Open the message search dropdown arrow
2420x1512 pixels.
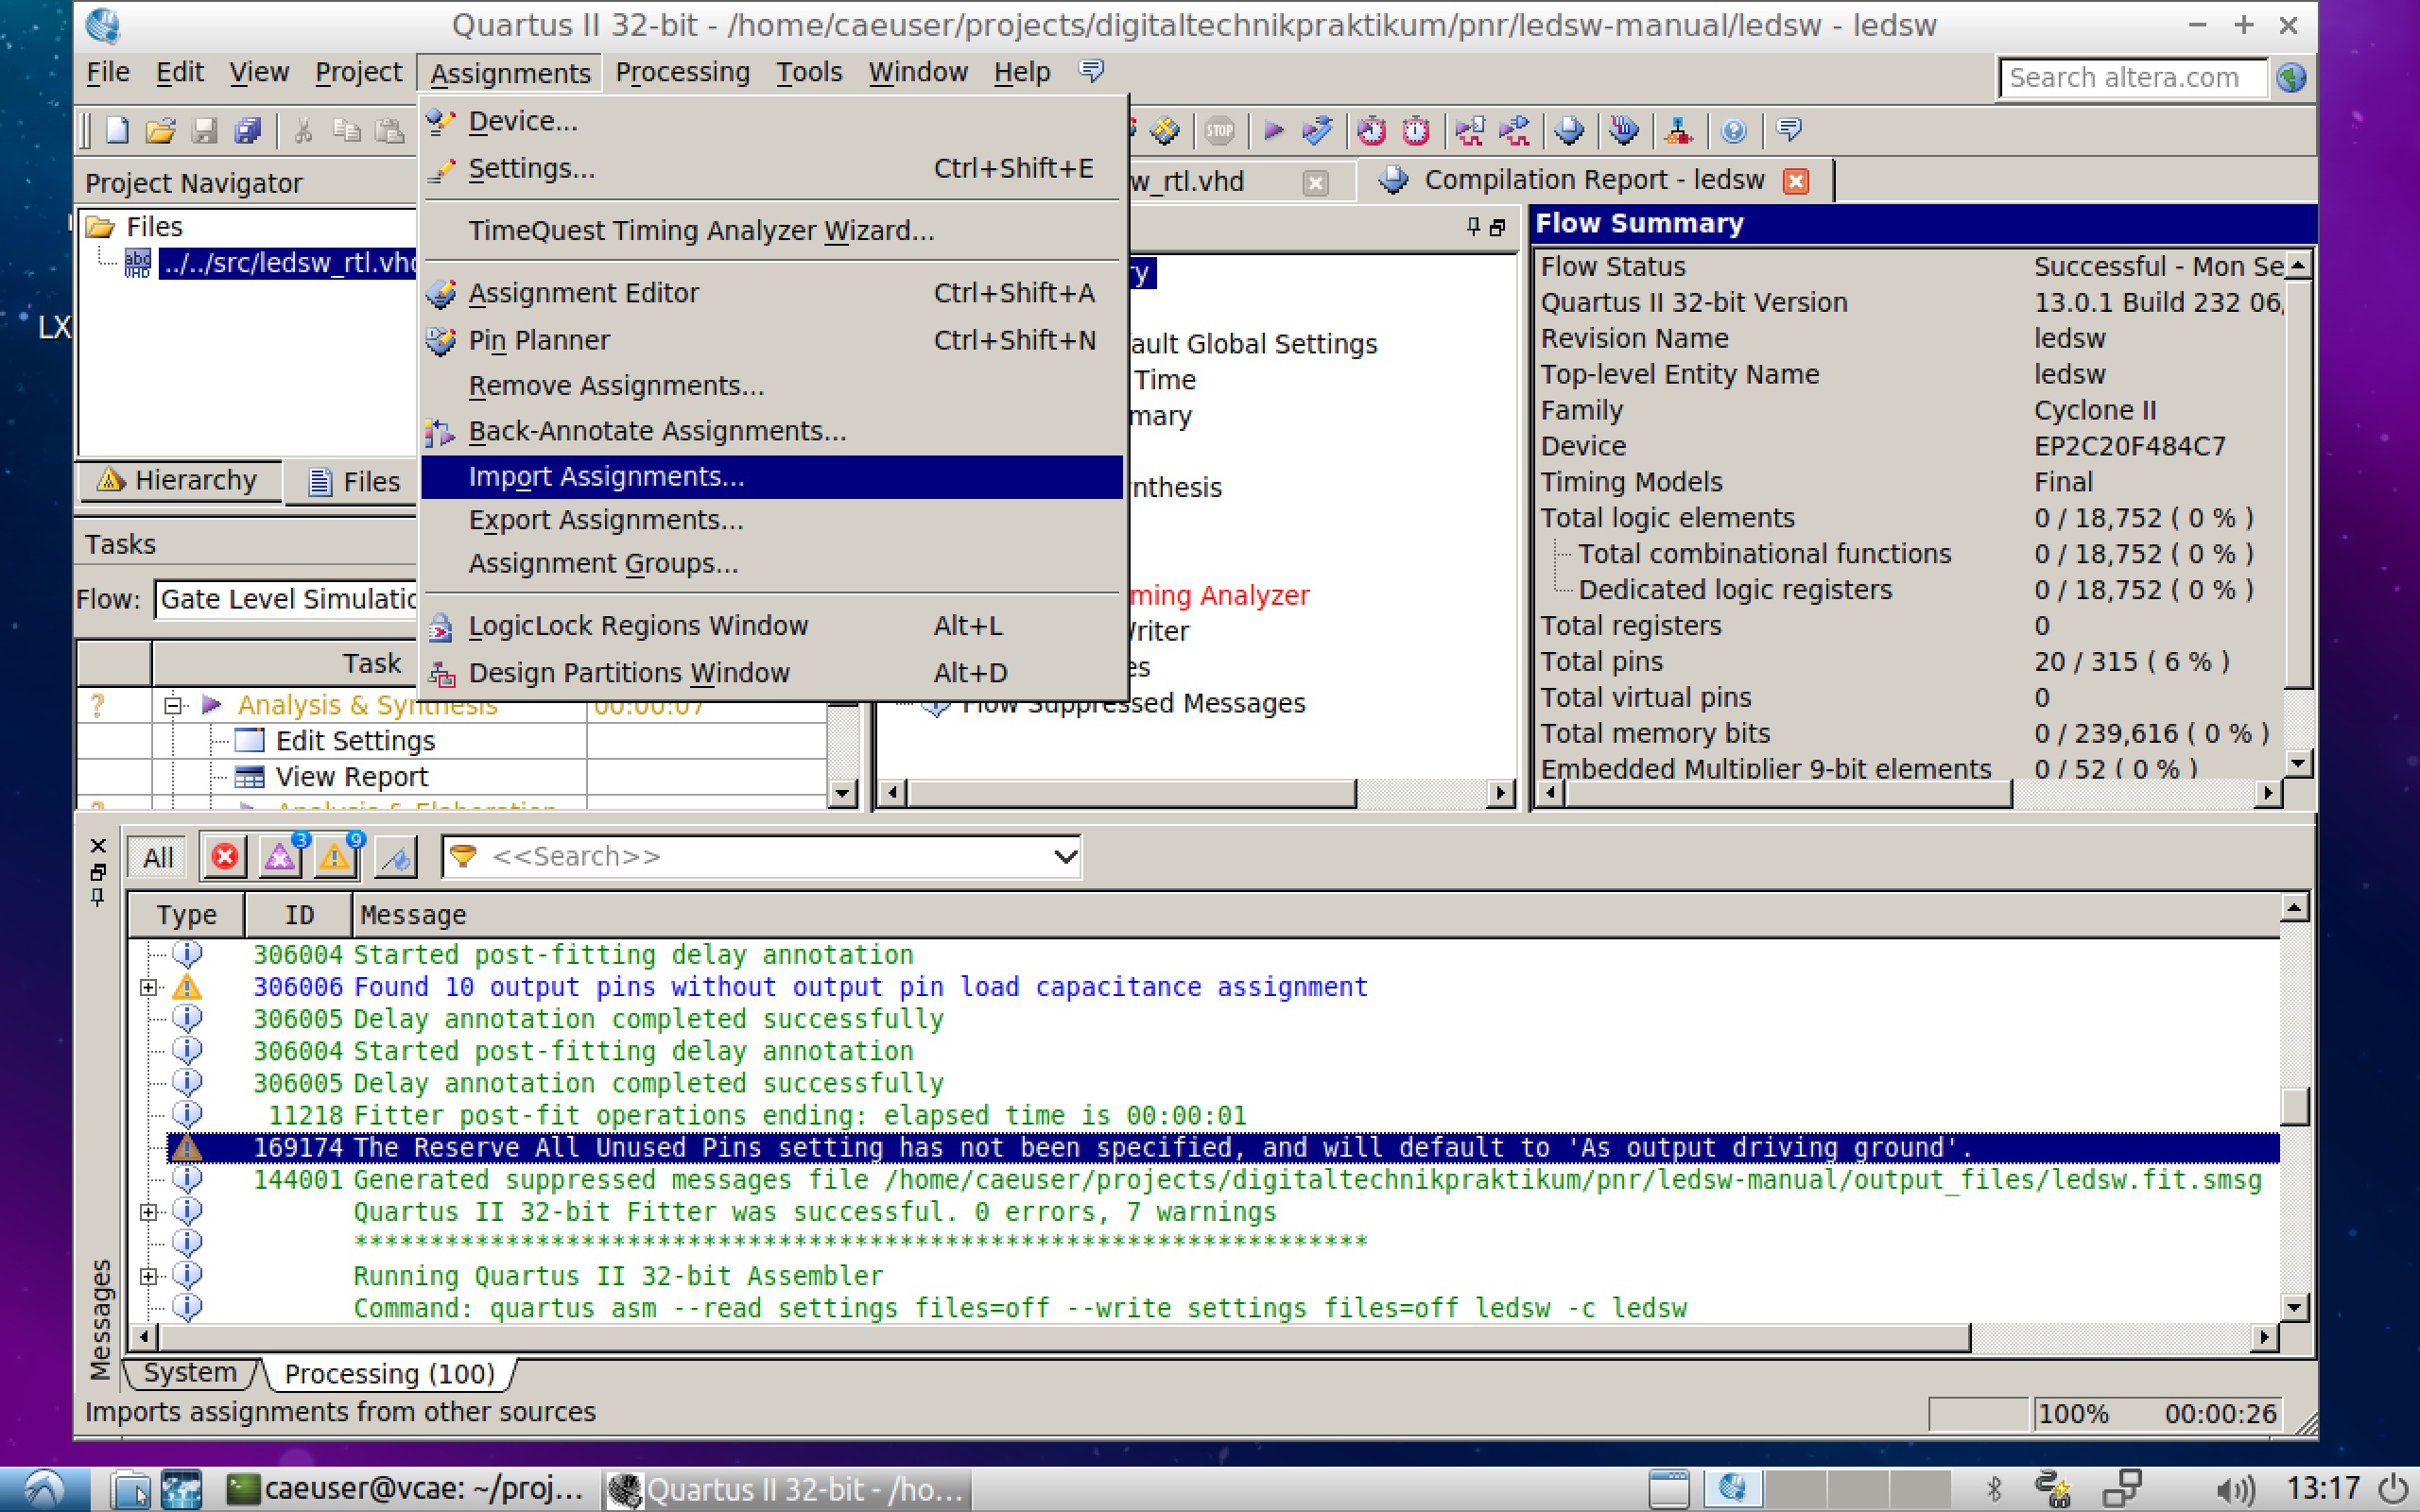pos(1065,857)
